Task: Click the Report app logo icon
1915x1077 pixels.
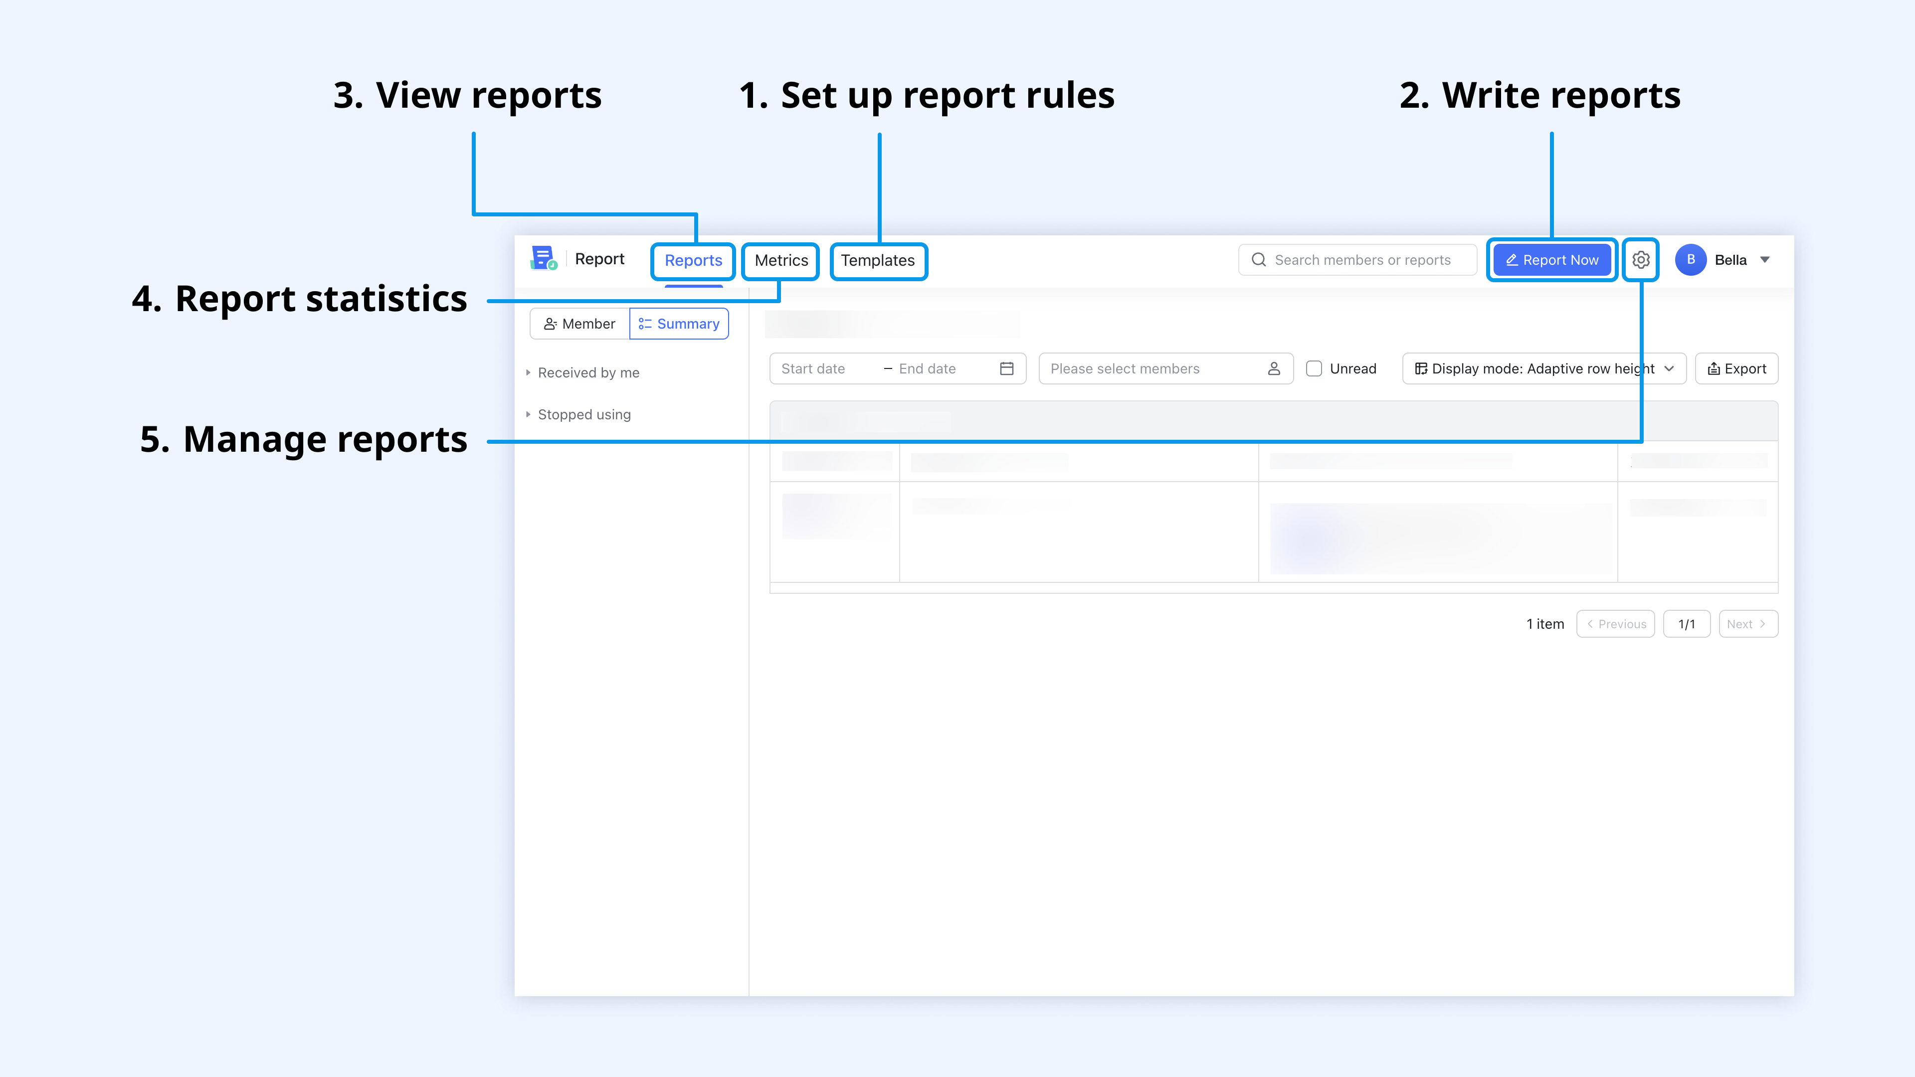Action: tap(544, 259)
